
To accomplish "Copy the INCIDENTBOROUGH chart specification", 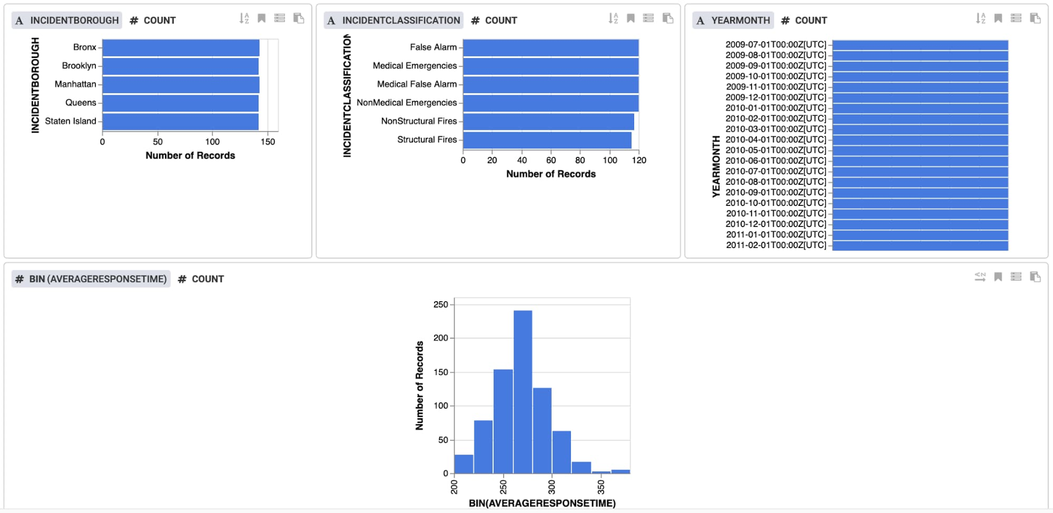I will 298,19.
